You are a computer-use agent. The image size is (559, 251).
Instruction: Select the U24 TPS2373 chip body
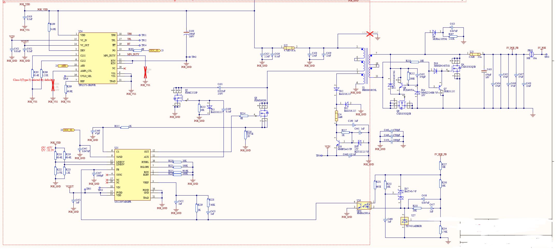[x=98, y=58]
